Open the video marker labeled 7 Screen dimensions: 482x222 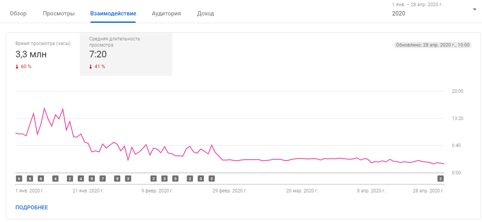coord(103,179)
